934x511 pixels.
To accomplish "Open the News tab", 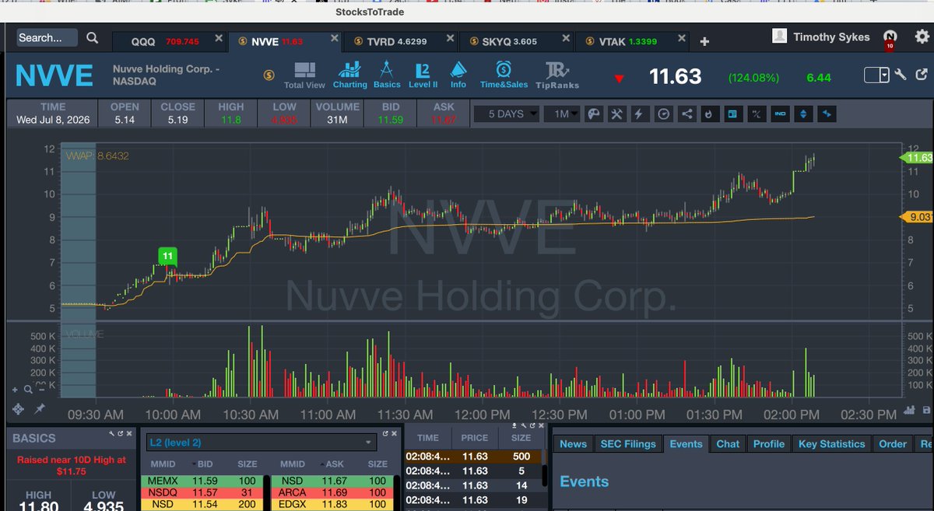I will pyautogui.click(x=573, y=444).
